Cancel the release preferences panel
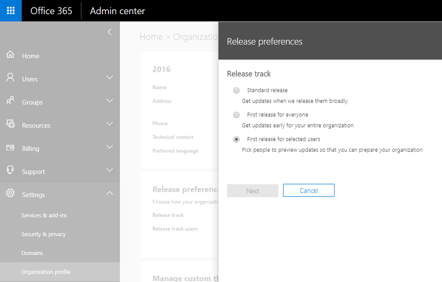This screenshot has width=442, height=282. pyautogui.click(x=309, y=190)
